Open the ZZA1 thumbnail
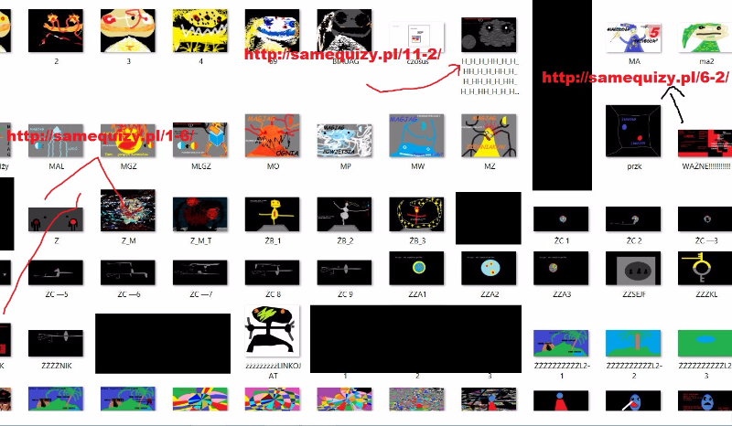Image resolution: width=732 pixels, height=426 pixels. [417, 269]
